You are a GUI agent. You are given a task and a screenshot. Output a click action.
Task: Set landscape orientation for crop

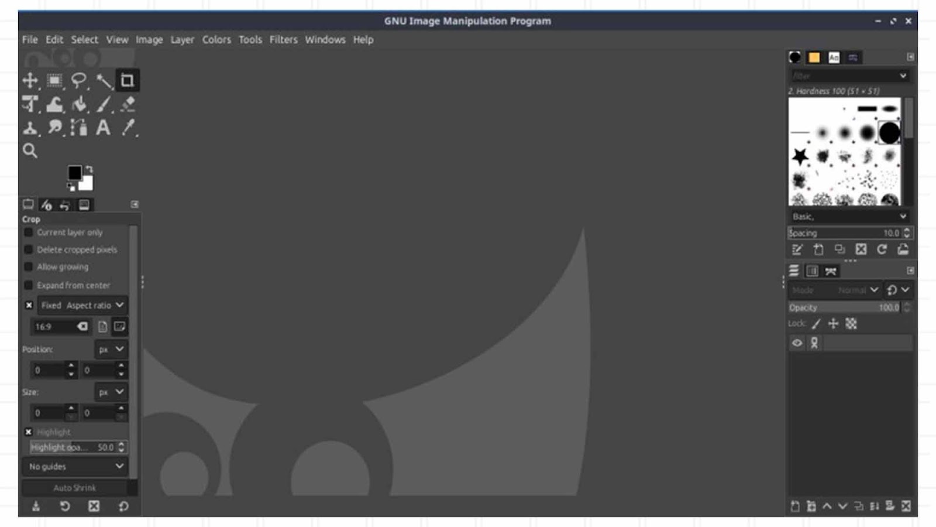[x=119, y=327]
